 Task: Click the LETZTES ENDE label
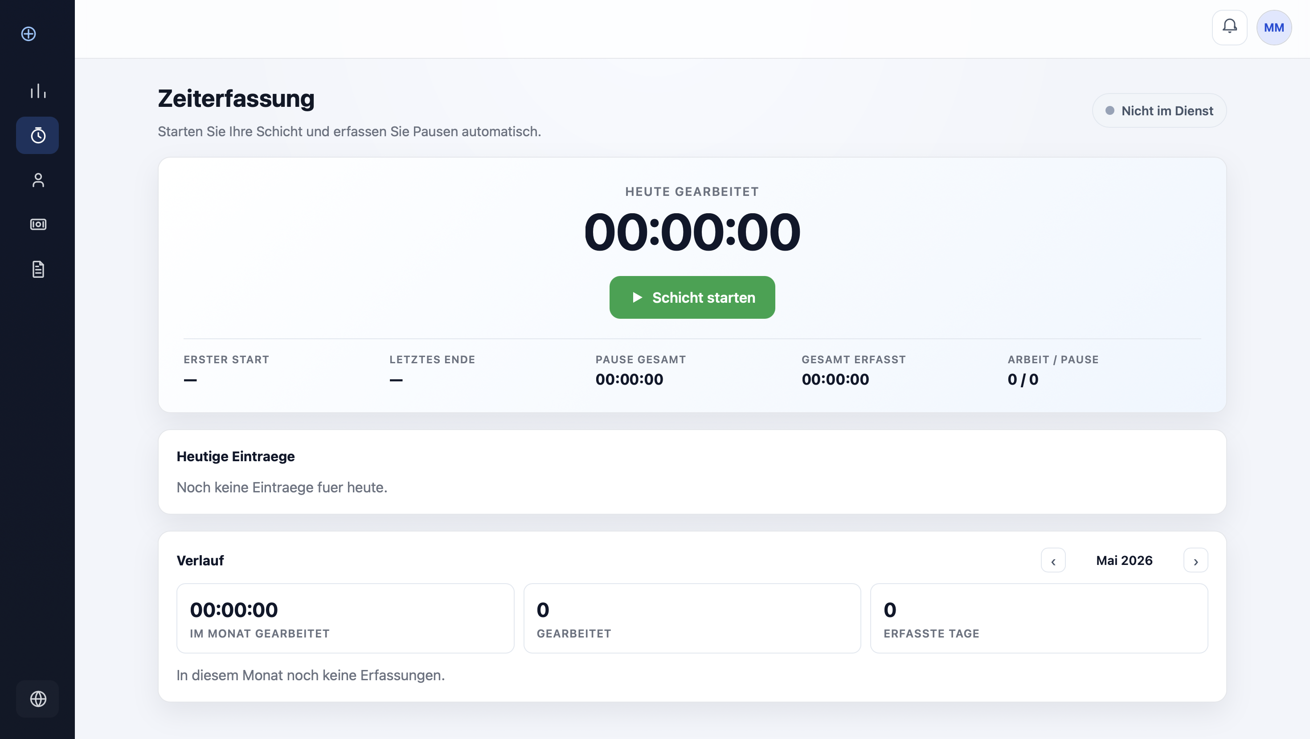(x=432, y=360)
